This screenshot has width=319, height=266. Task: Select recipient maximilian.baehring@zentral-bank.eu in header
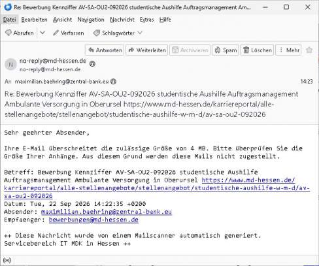(61, 82)
